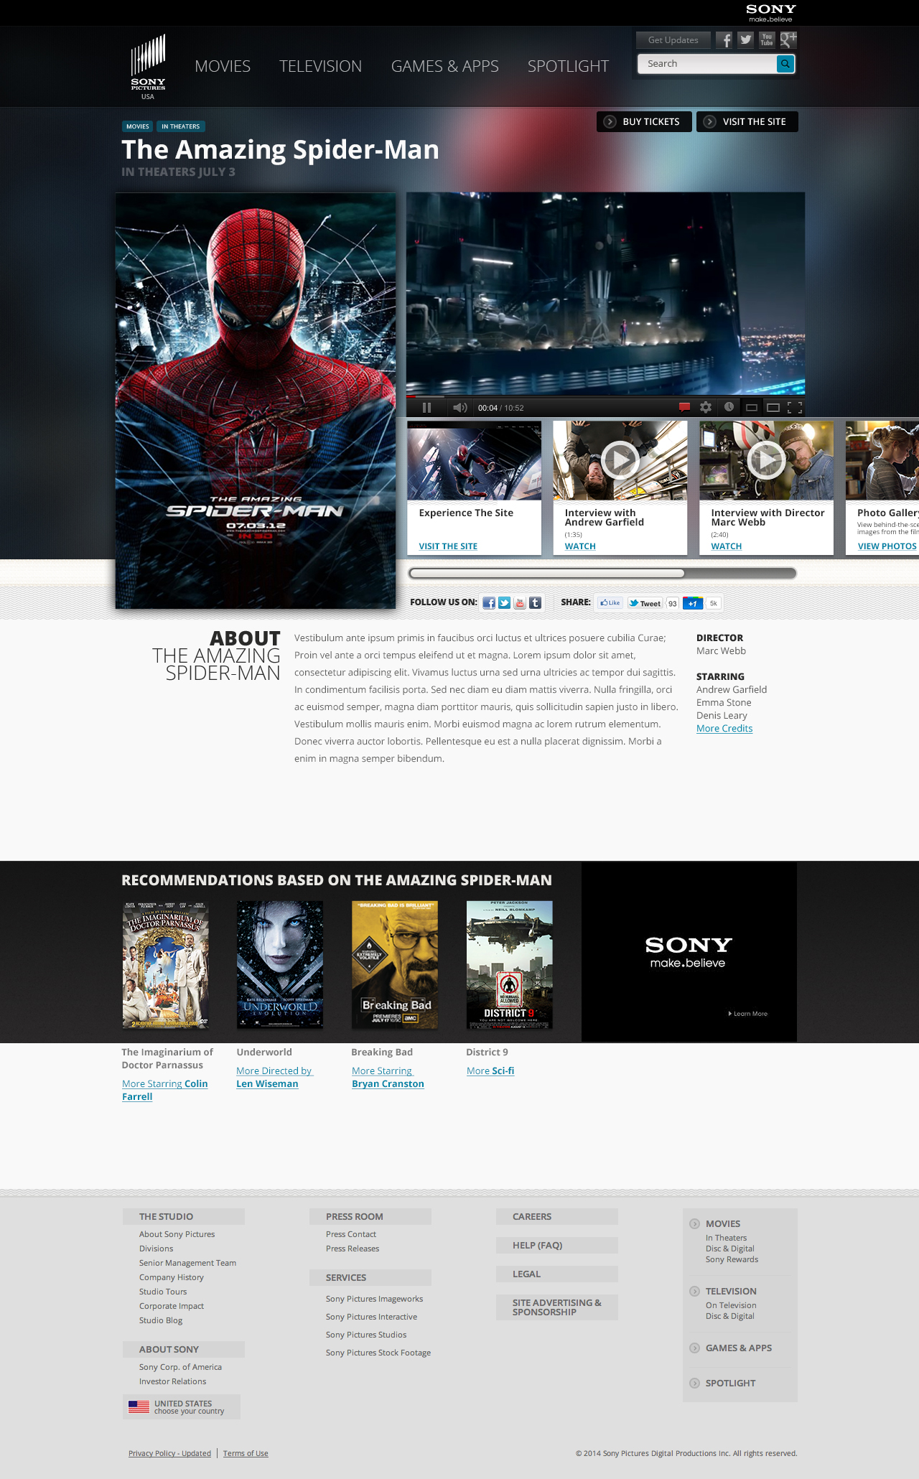This screenshot has height=1479, width=919.
Task: Toggle video annotations red speech bubble
Action: 684,407
